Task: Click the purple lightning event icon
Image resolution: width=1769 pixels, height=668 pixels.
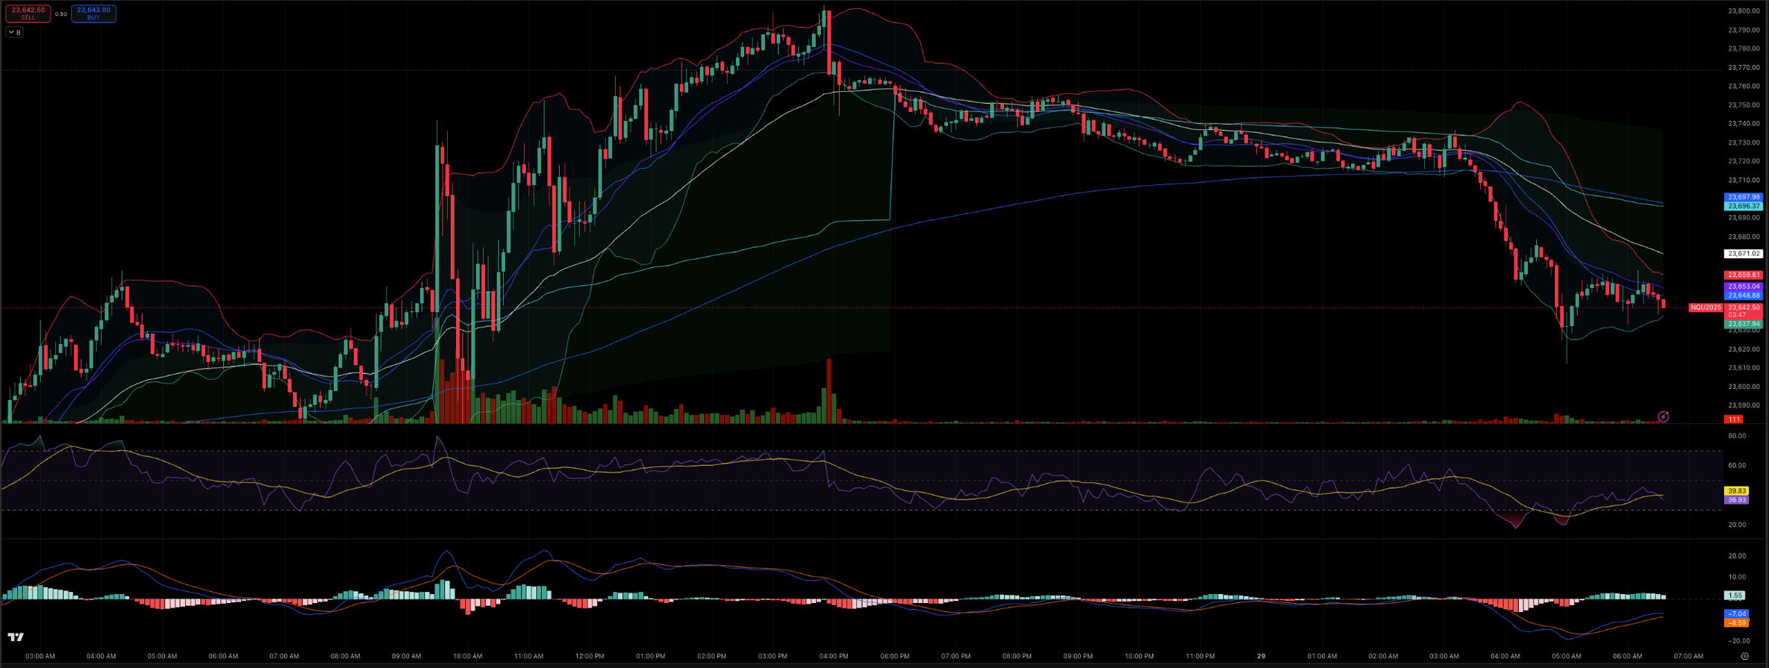Action: point(1663,416)
